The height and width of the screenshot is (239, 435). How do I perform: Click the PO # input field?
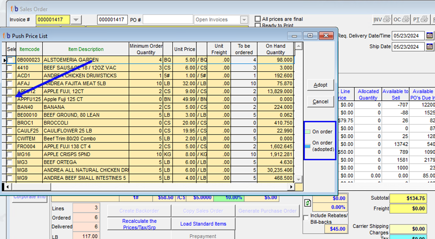coord(168,20)
